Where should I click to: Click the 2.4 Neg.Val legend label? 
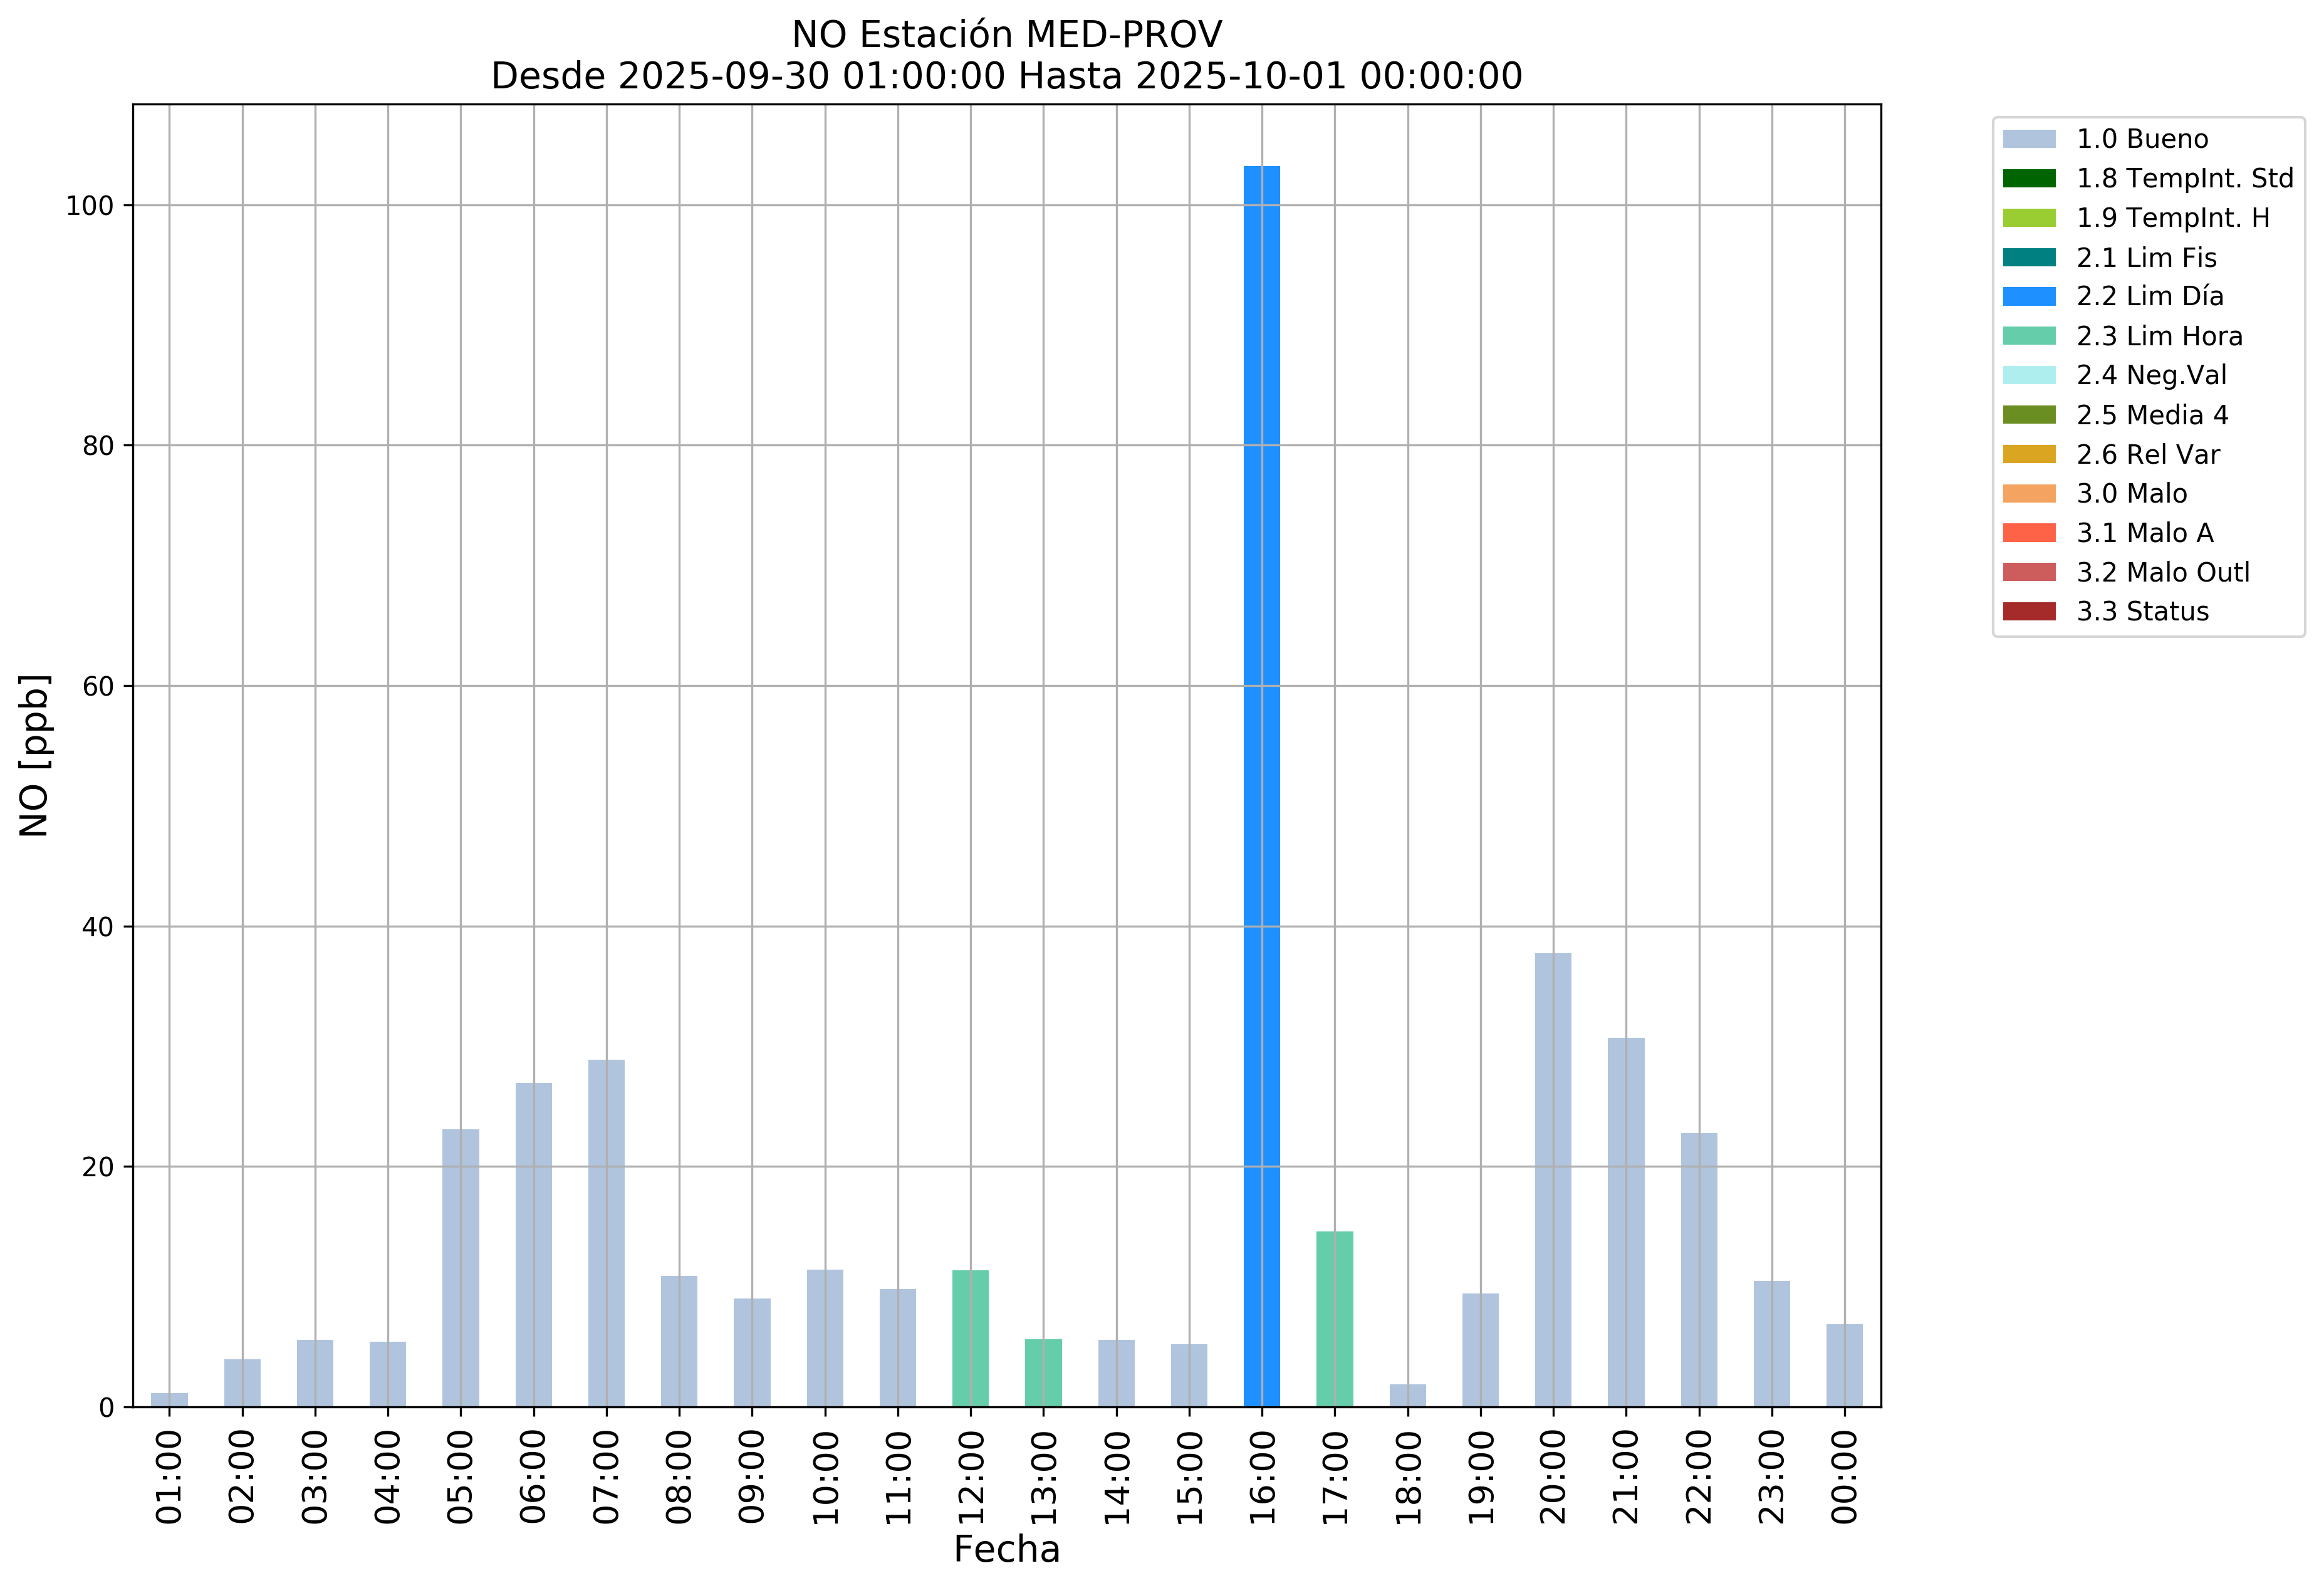pos(2151,375)
